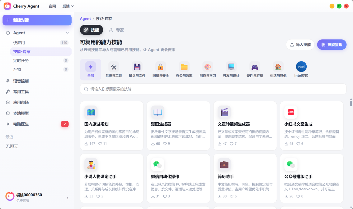Collapse the Agent section chevron
The height and width of the screenshot is (209, 353).
point(67,33)
